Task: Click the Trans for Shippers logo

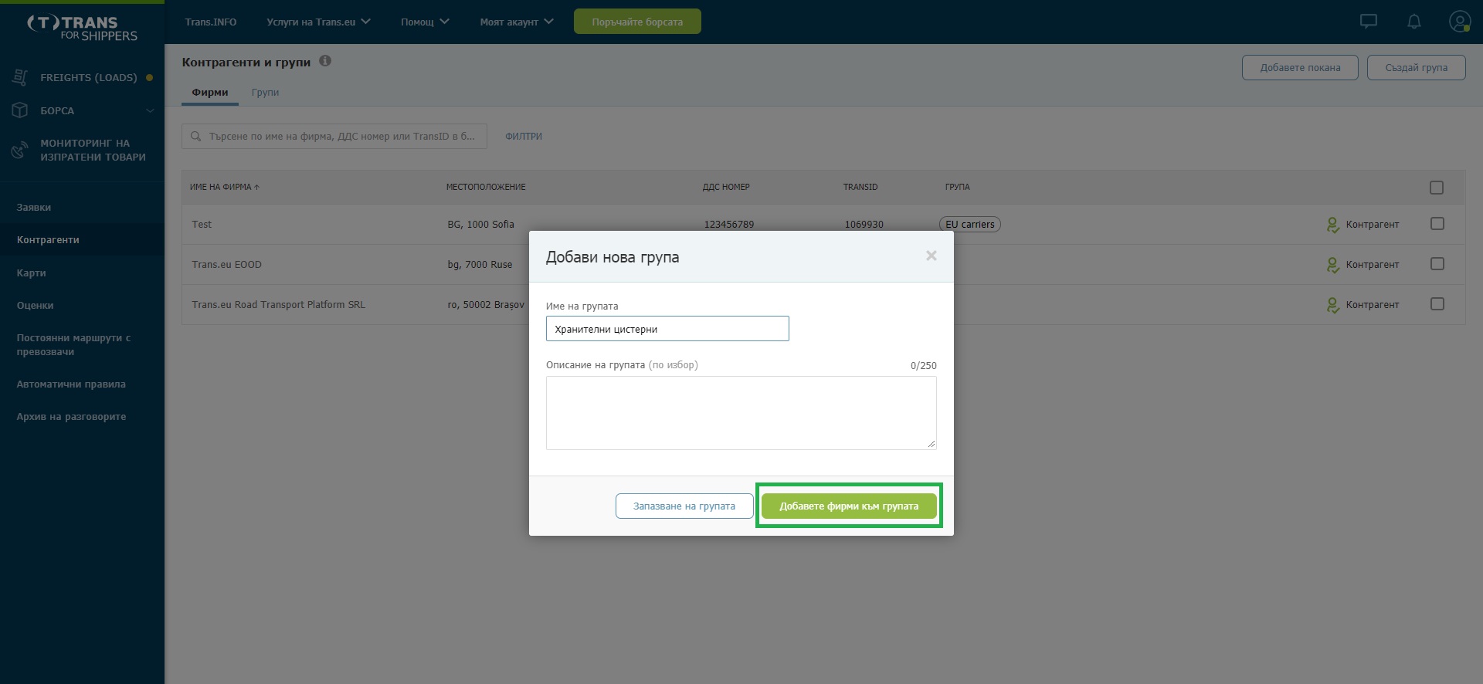Action: click(82, 28)
